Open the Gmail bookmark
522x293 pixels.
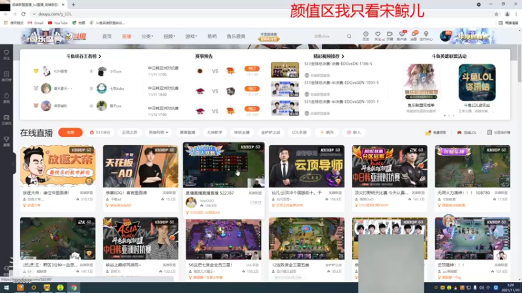pos(36,23)
